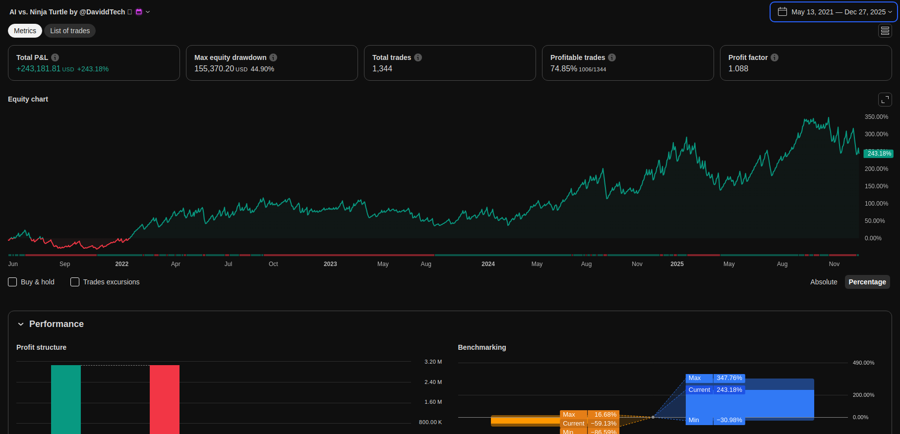Click the strategy title AI vs. Ninja Turtle
Viewport: 900px width, 434px height.
point(67,12)
